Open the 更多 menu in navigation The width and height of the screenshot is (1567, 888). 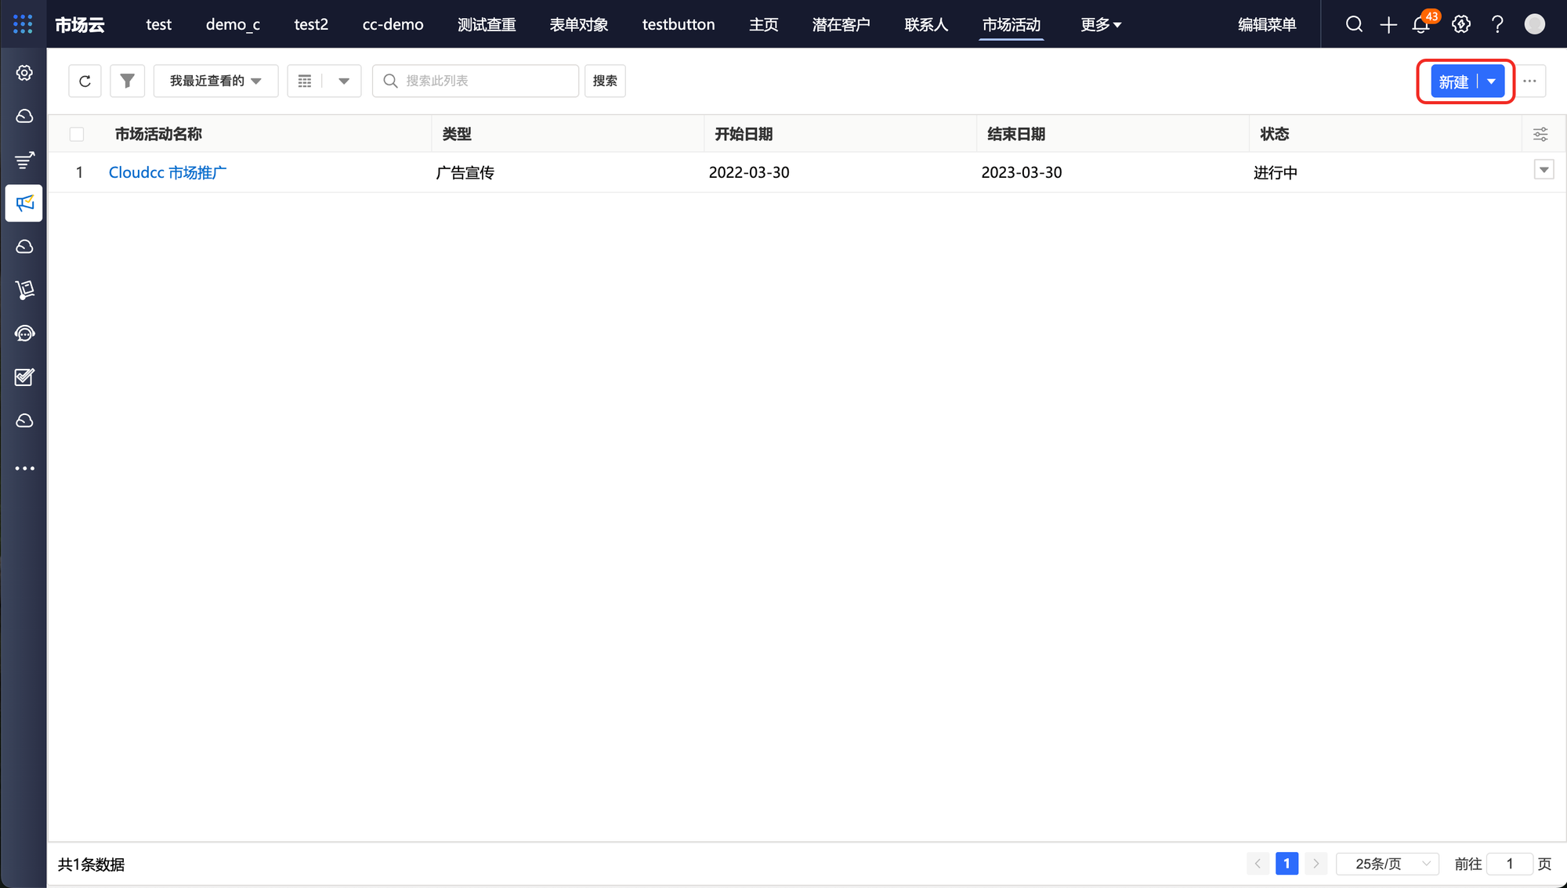(1100, 24)
